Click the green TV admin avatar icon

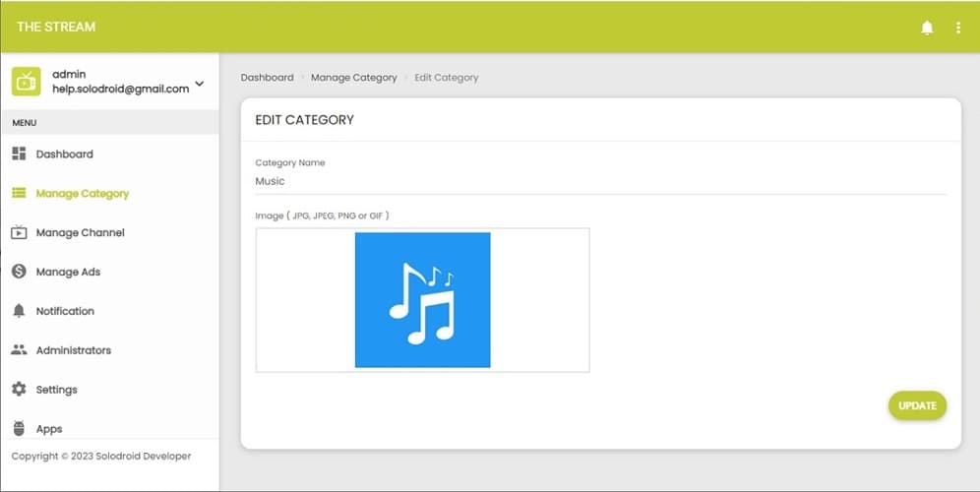coord(27,82)
